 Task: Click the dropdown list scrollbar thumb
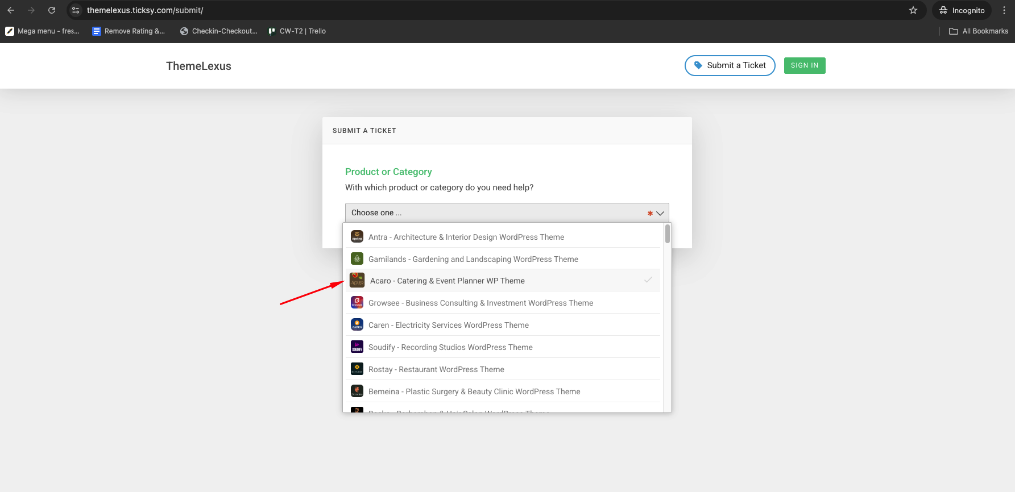pyautogui.click(x=668, y=234)
